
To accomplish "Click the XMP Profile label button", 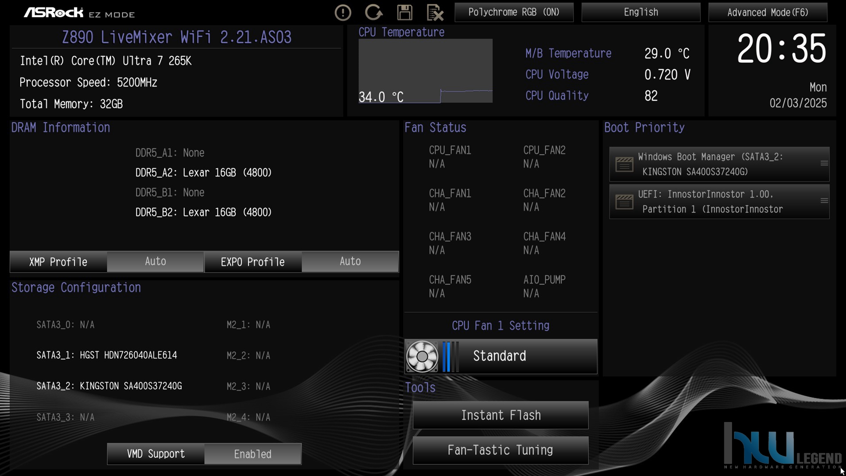I will point(58,262).
